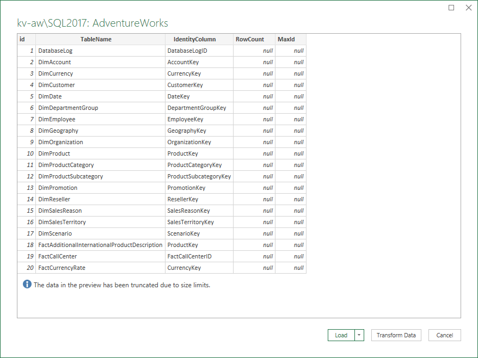Click the DimProductSubcategory cell
478x358 pixels.
(100, 176)
